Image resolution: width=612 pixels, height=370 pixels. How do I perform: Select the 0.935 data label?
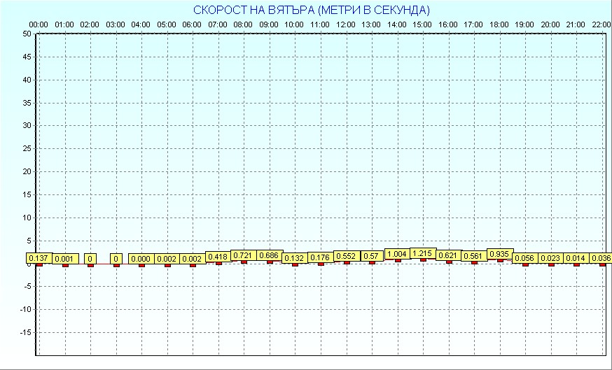click(x=500, y=254)
